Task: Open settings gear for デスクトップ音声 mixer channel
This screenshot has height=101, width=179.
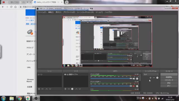Action: tap(137, 79)
